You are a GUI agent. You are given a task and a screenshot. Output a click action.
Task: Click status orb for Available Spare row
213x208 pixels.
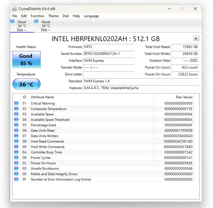tap(16, 114)
